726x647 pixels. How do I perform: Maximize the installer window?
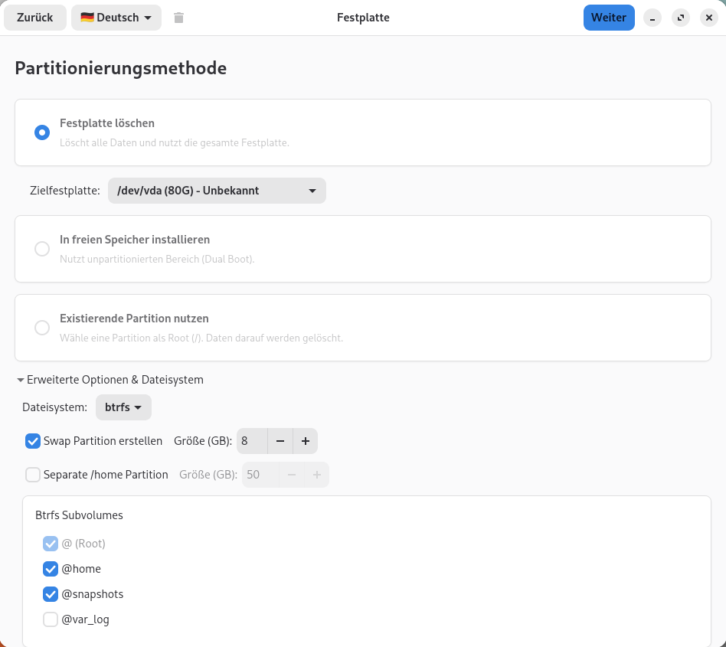coord(680,18)
